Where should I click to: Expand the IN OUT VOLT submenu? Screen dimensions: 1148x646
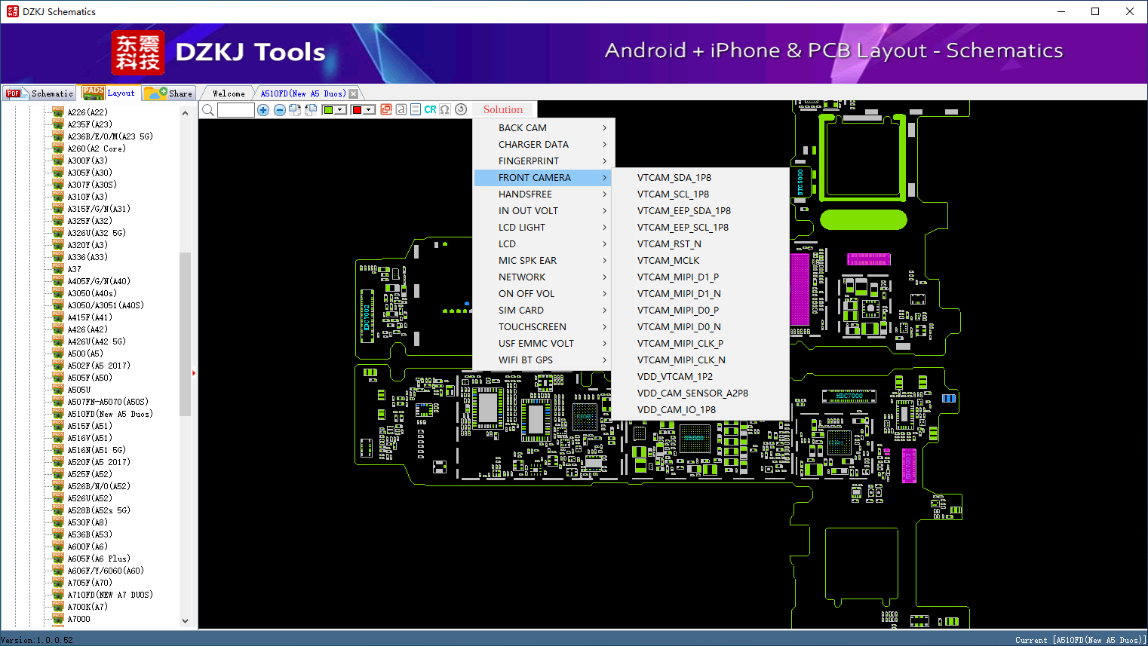(545, 211)
